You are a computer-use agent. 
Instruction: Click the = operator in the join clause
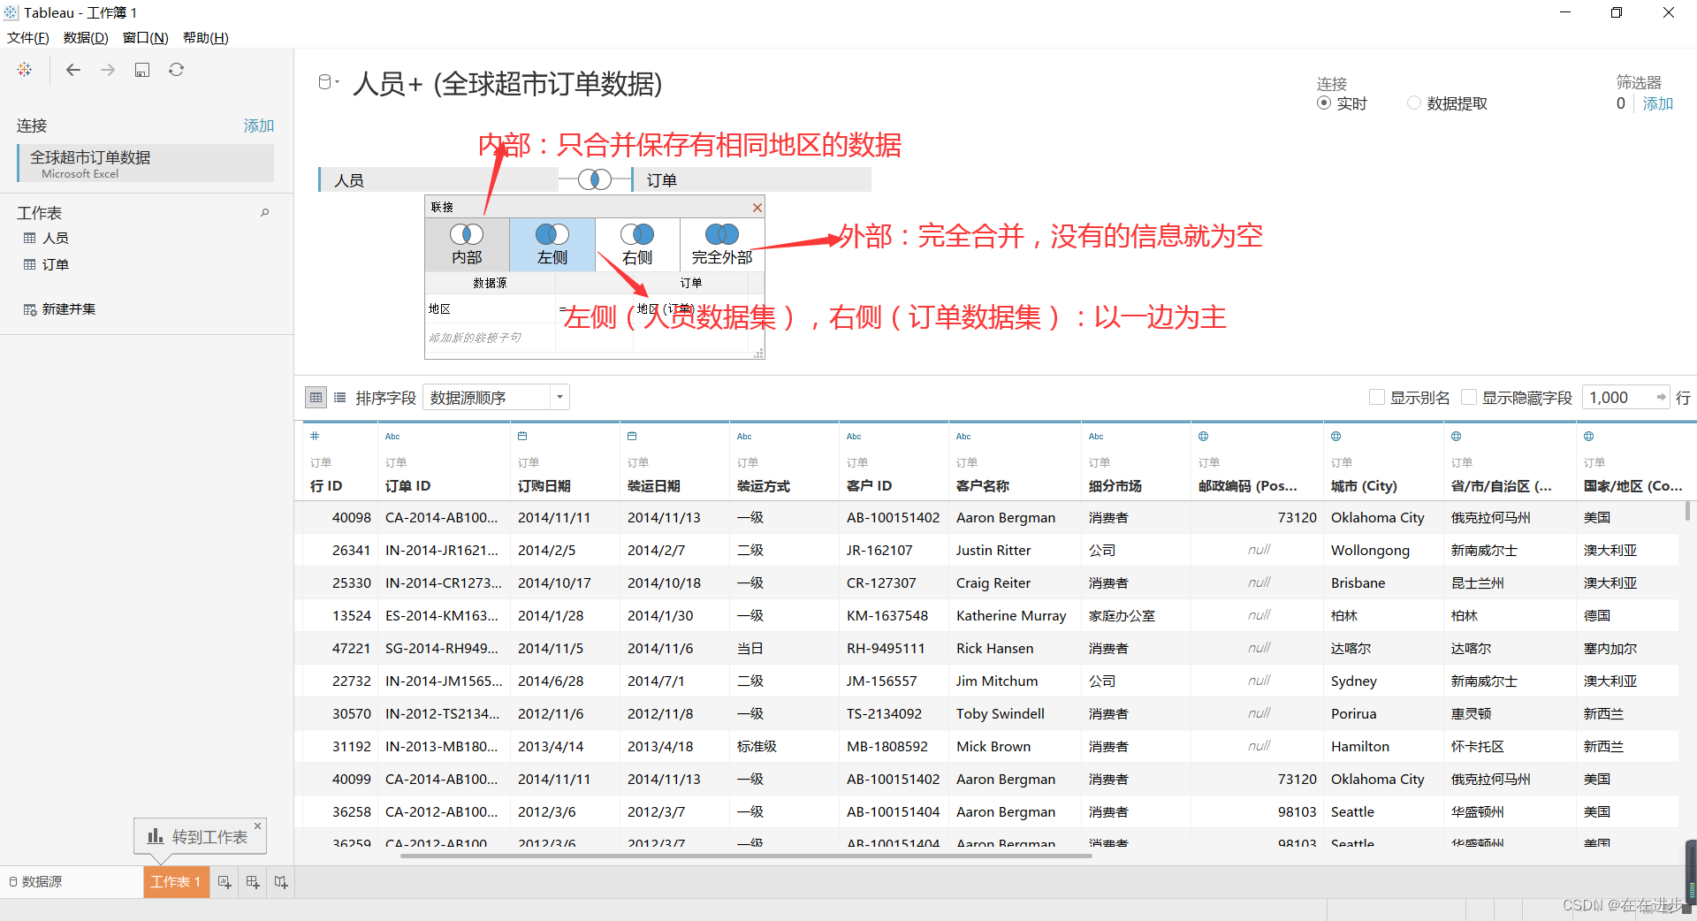point(563,308)
